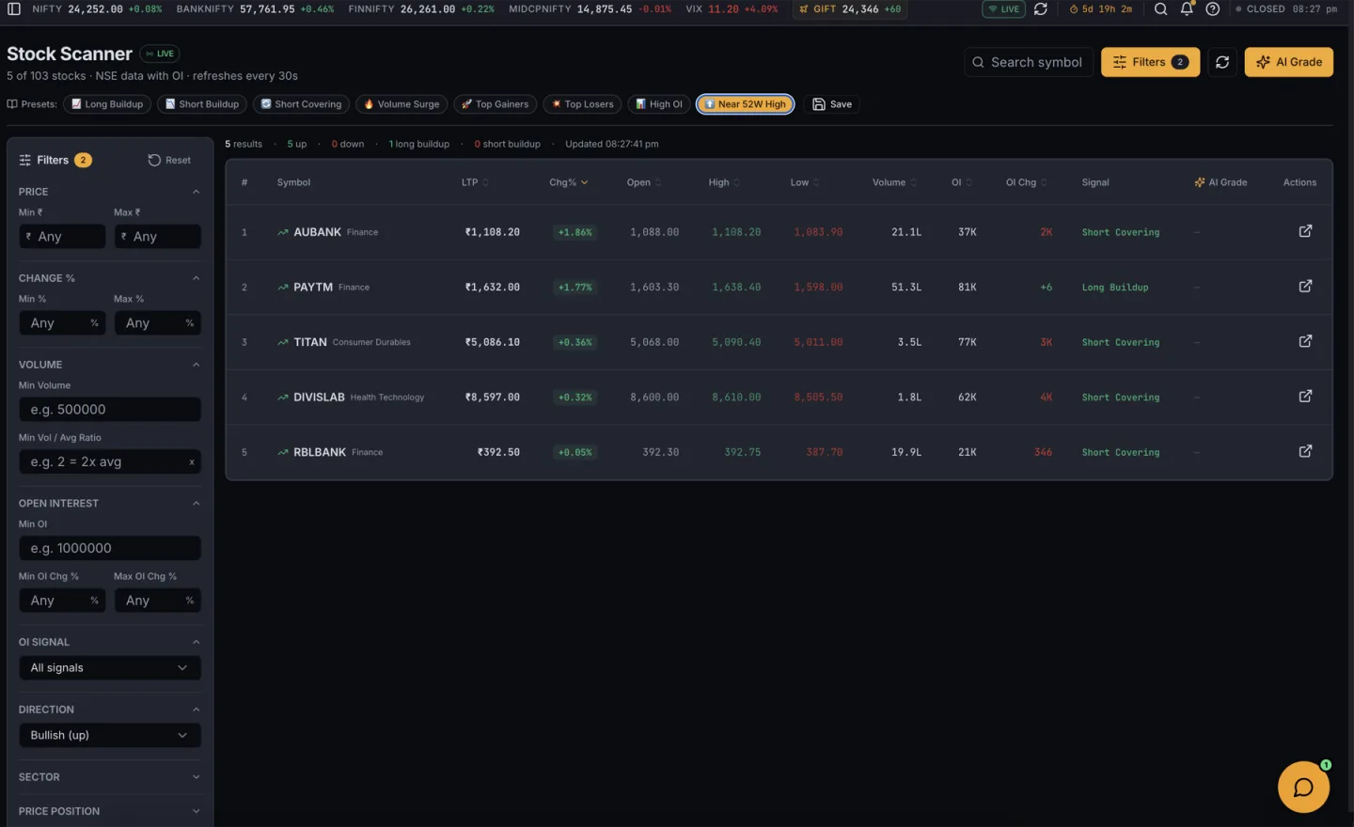Open the help question mark icon
This screenshot has height=827, width=1354.
(1213, 9)
